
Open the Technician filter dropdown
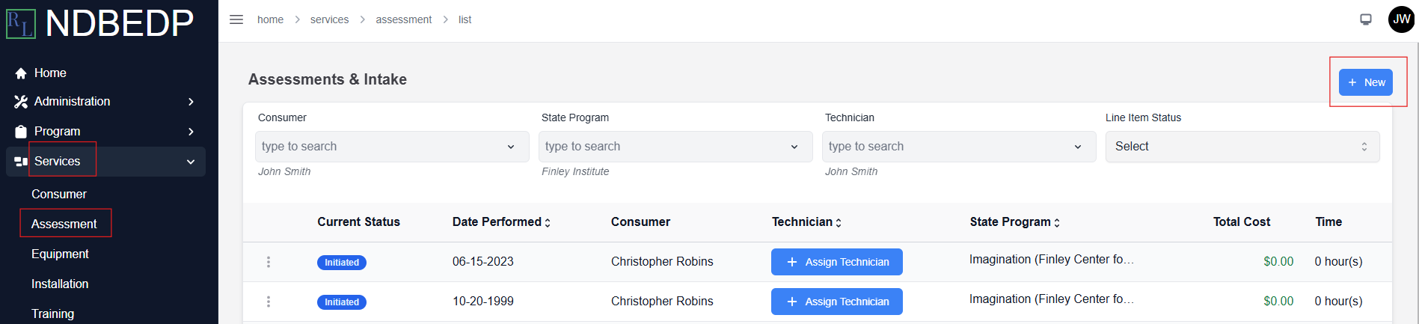959,147
